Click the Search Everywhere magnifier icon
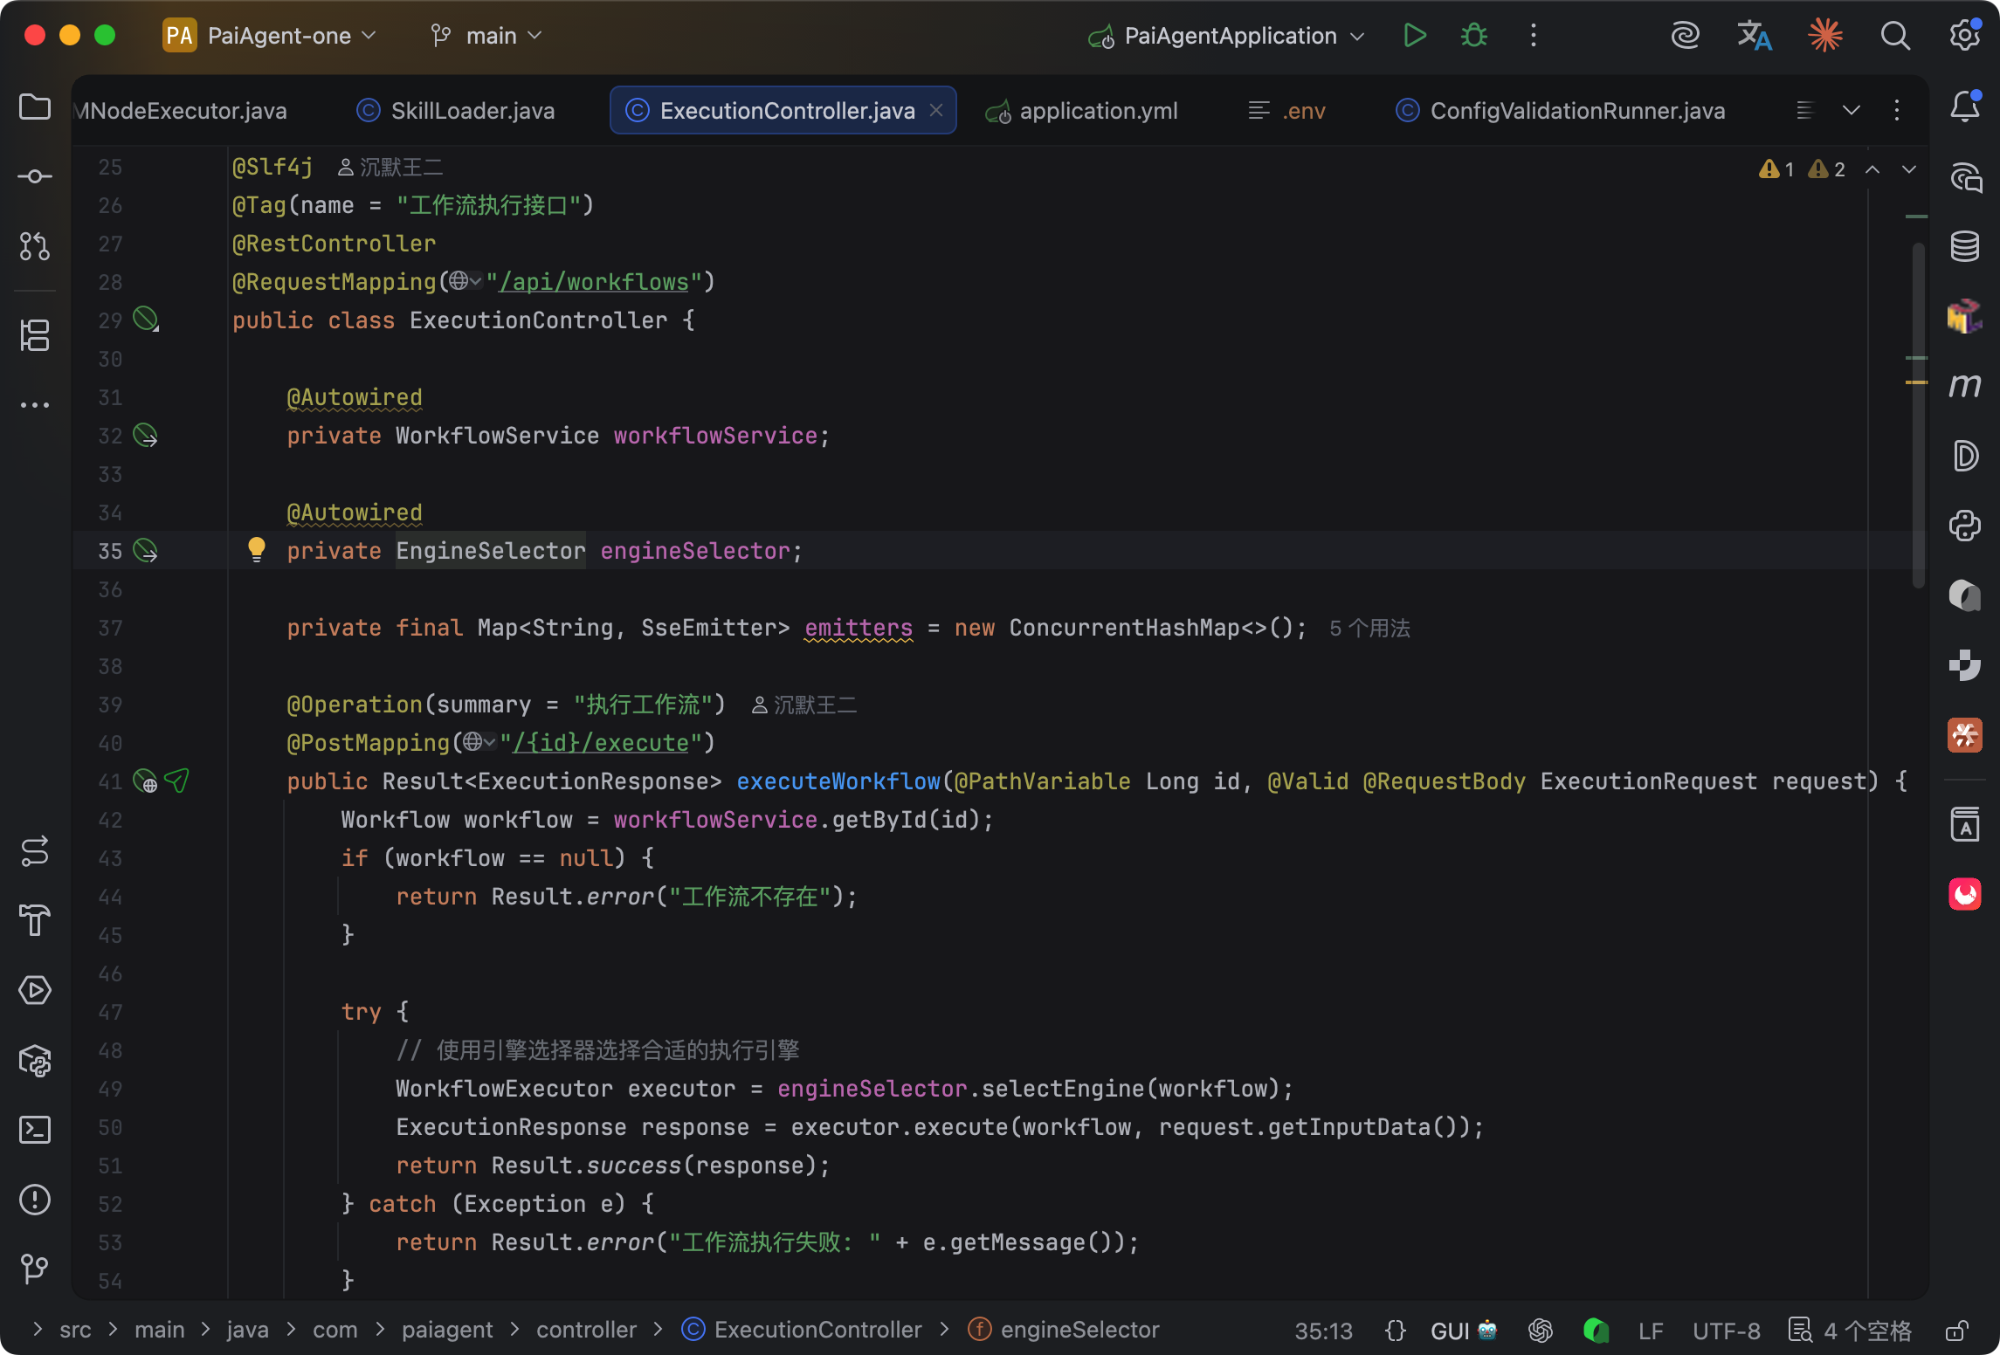The width and height of the screenshot is (2000, 1355). pyautogui.click(x=1894, y=36)
